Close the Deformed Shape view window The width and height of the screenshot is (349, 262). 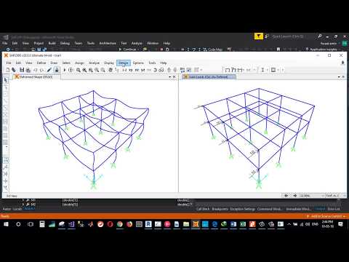(174, 77)
